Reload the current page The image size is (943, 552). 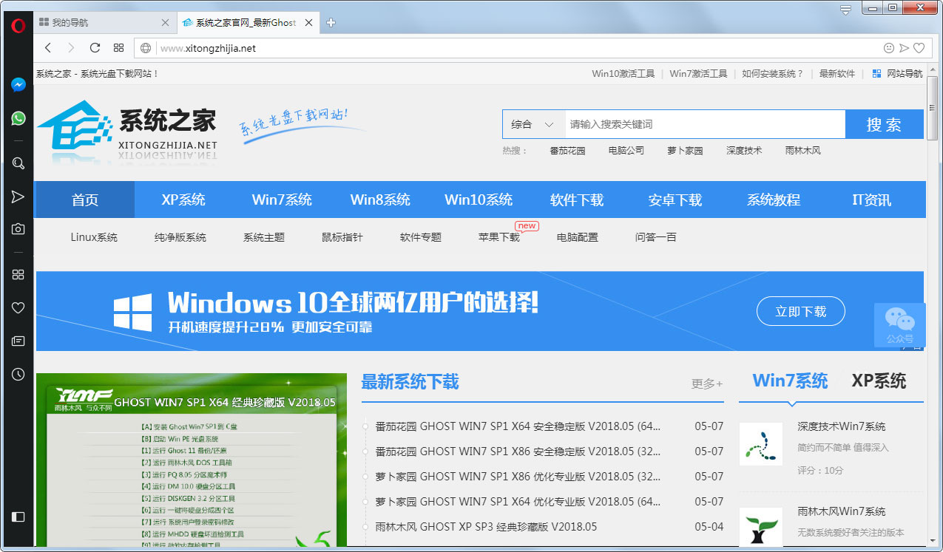point(95,48)
